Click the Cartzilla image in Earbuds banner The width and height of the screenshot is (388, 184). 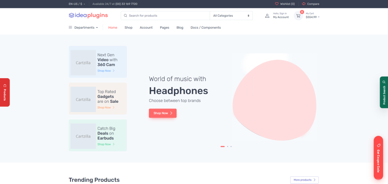click(83, 136)
